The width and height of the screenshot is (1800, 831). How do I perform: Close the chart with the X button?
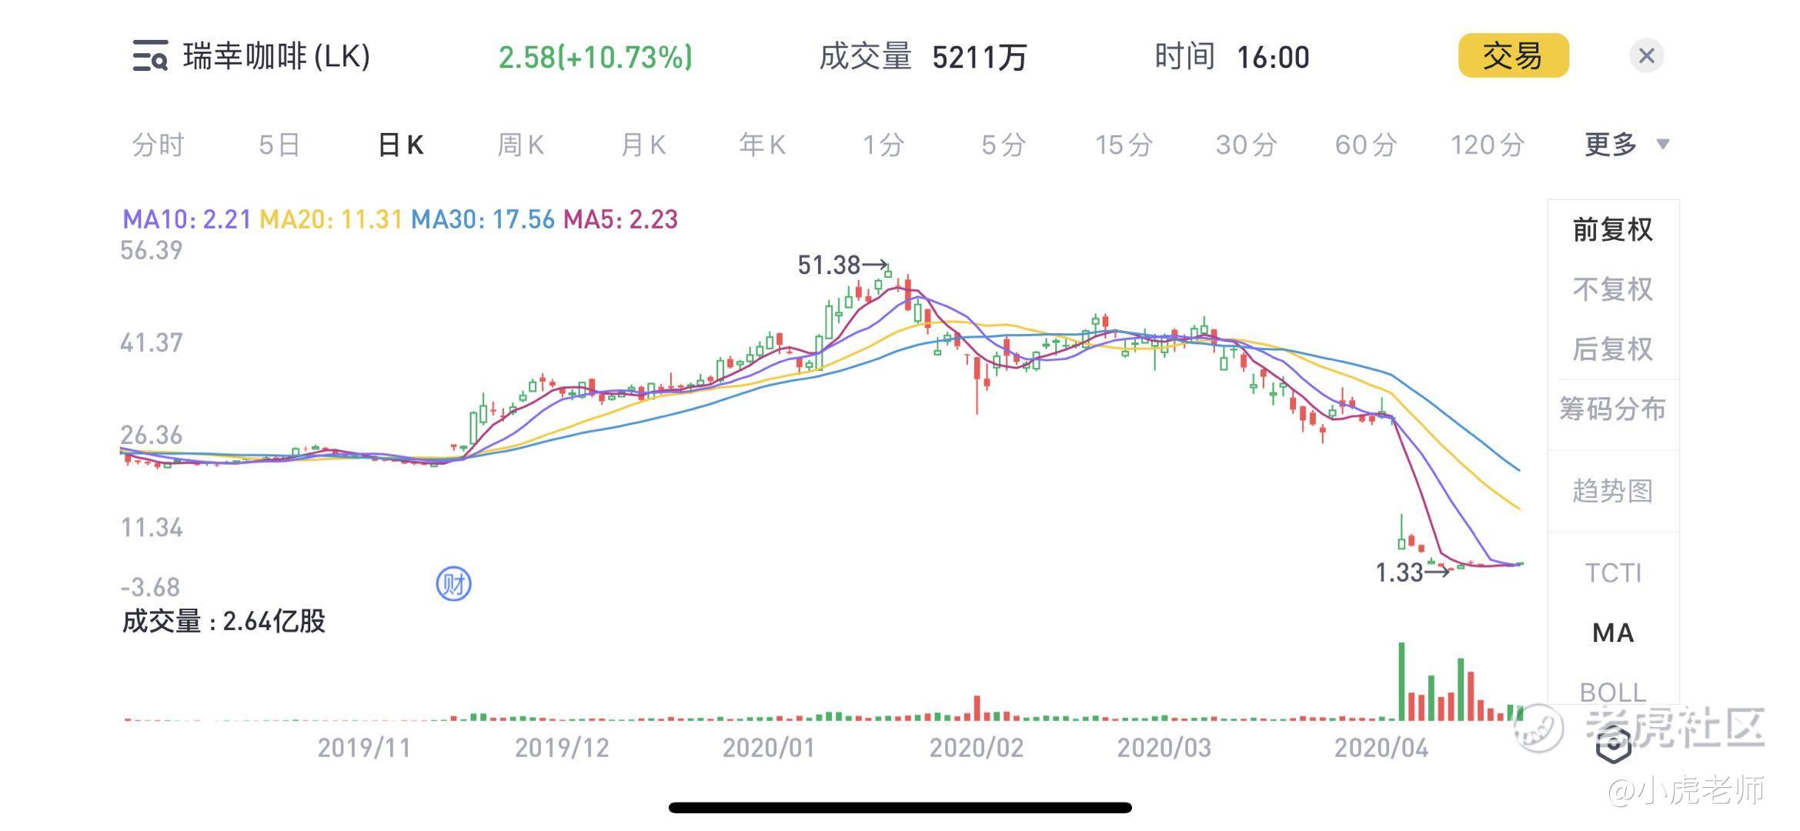[1646, 55]
